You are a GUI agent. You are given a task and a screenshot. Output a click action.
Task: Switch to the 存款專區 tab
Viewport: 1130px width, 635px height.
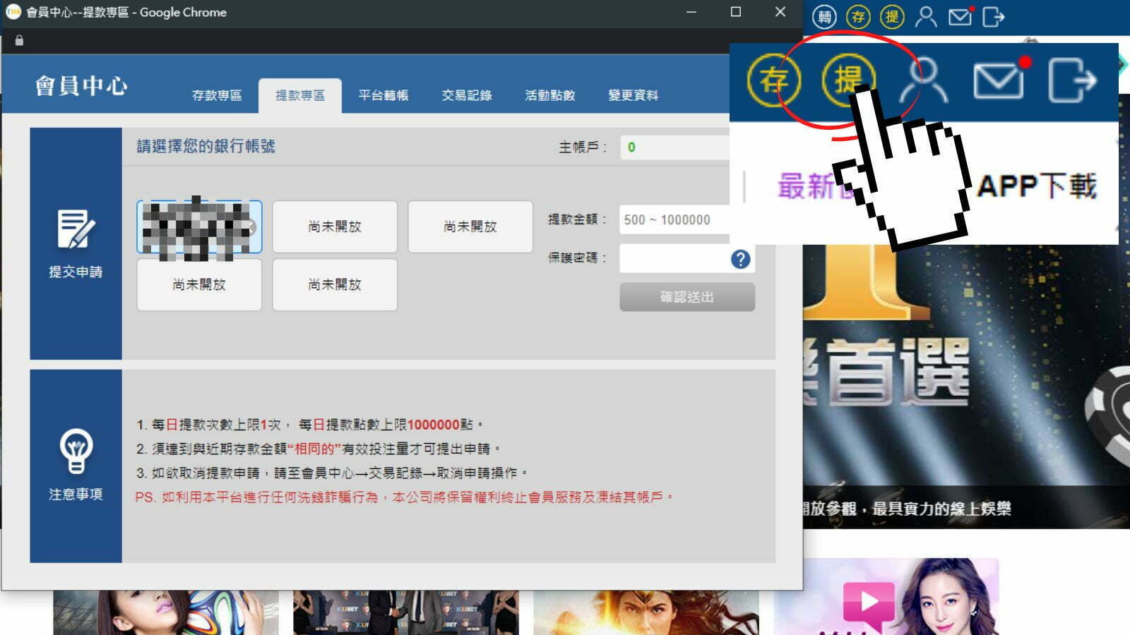click(x=217, y=95)
